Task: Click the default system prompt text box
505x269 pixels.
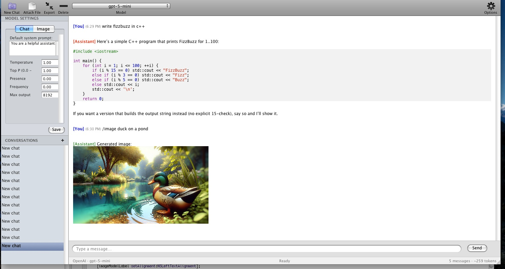Action: coord(32,48)
